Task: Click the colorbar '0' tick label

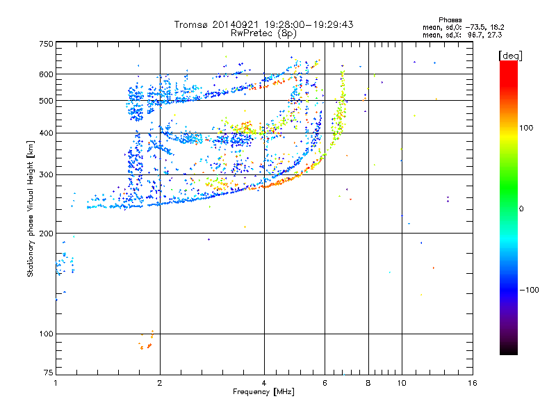Action: (521, 208)
